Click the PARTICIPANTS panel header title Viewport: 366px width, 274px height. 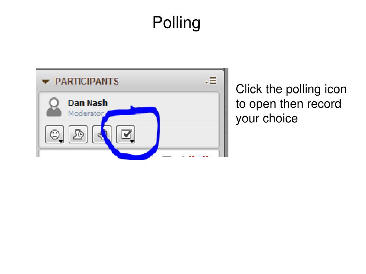(87, 81)
